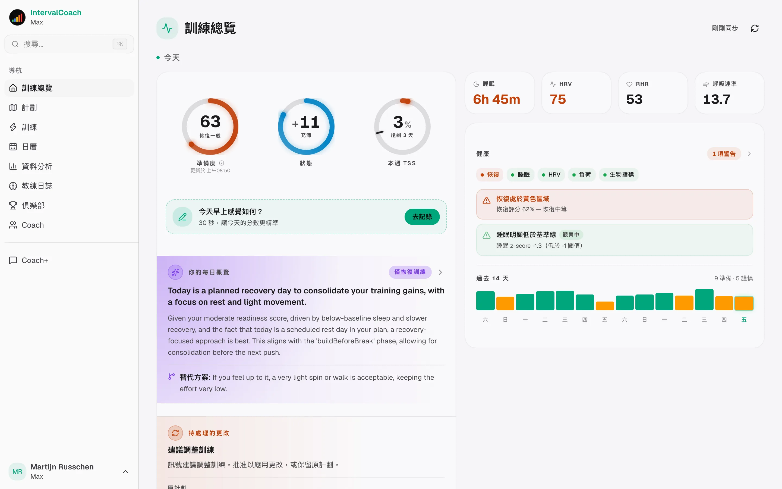The height and width of the screenshot is (489, 782).
Task: Select the 睡眠 health filter chip
Action: click(x=520, y=175)
